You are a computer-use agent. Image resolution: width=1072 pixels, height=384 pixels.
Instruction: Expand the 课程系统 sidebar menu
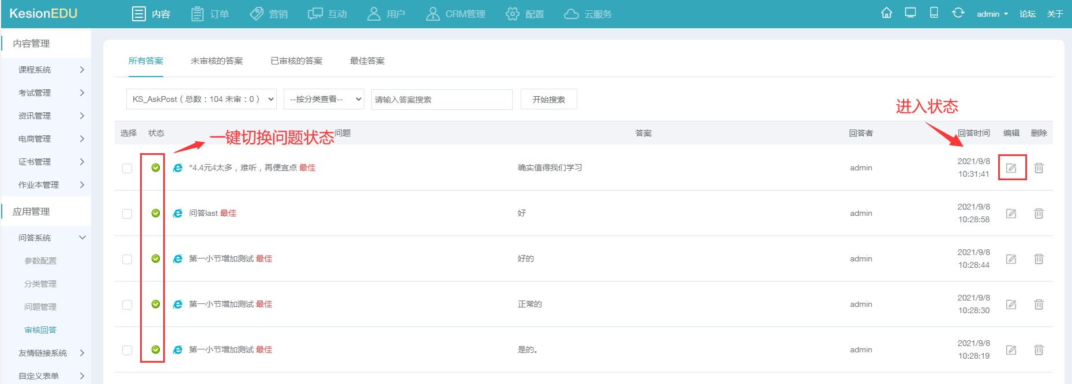51,70
